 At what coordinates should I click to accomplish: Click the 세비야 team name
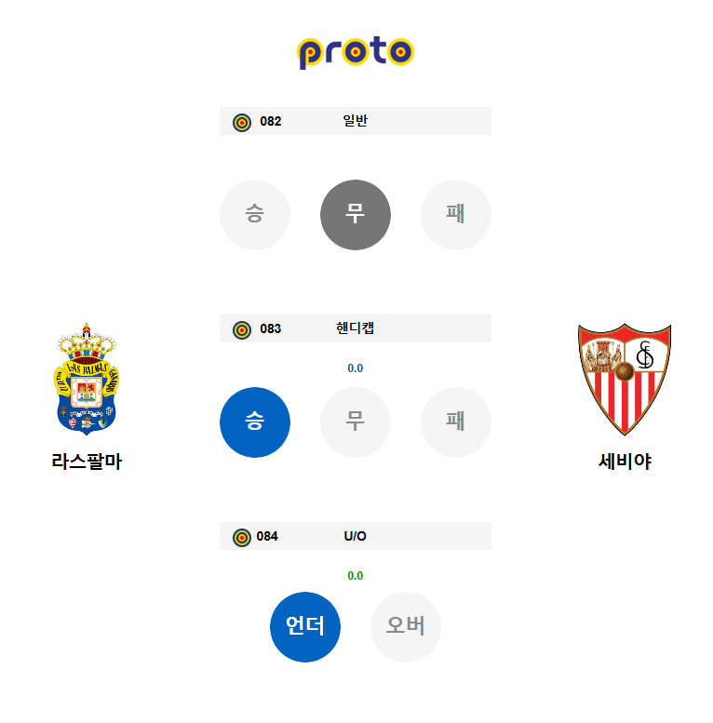[625, 462]
